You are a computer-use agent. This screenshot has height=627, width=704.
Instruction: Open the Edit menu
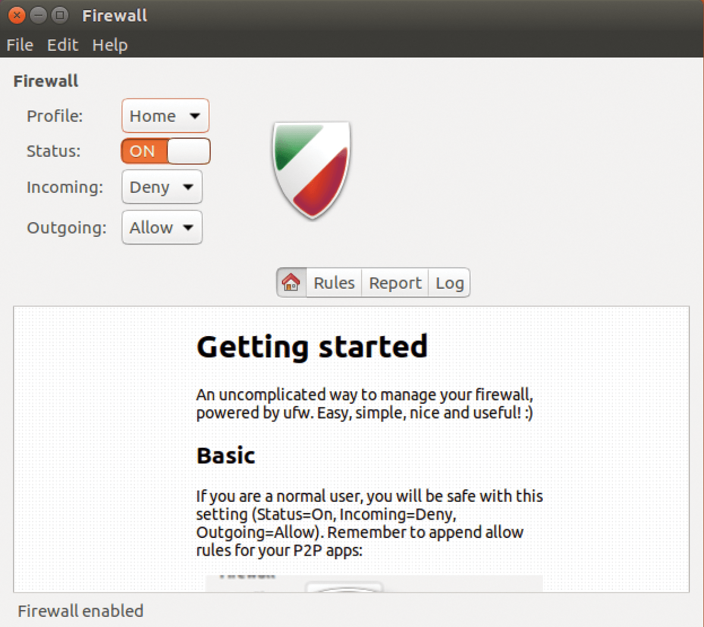[62, 45]
